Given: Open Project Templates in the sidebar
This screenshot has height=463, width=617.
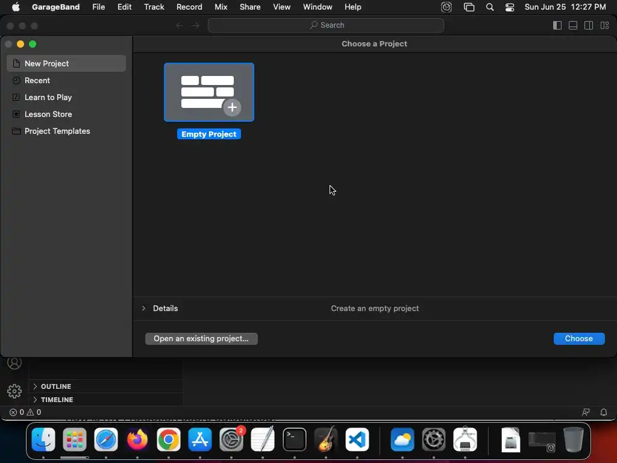Looking at the screenshot, I should coord(66,131).
